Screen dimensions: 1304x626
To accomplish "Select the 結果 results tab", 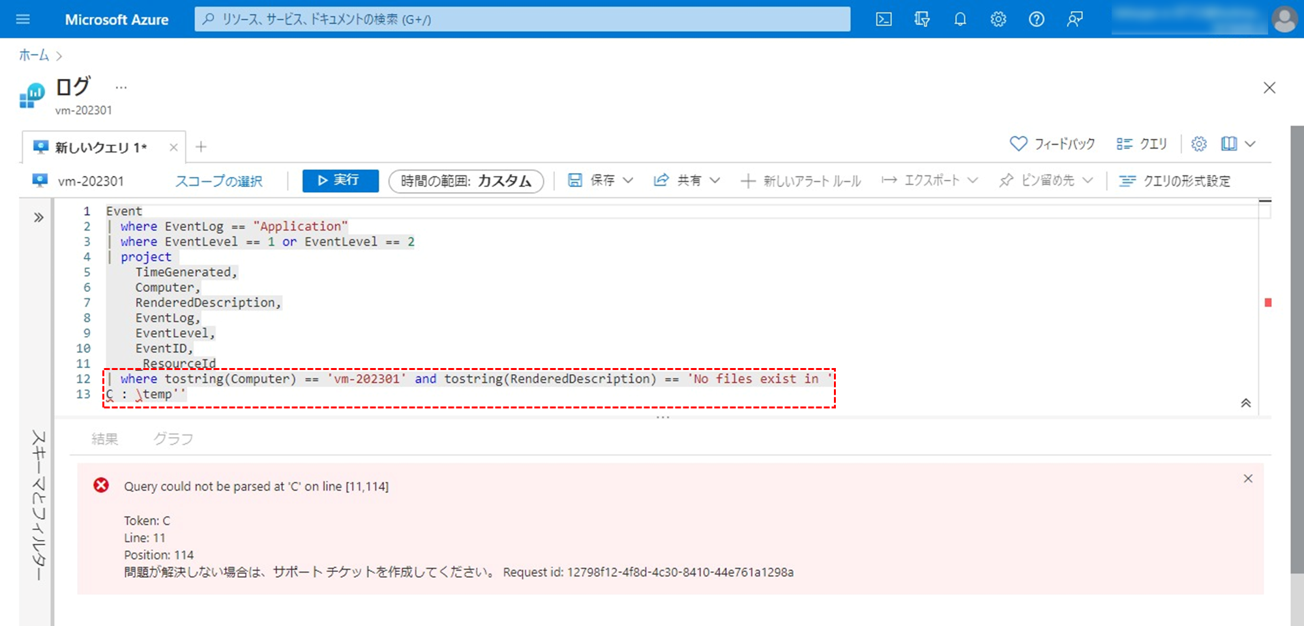I will [104, 439].
